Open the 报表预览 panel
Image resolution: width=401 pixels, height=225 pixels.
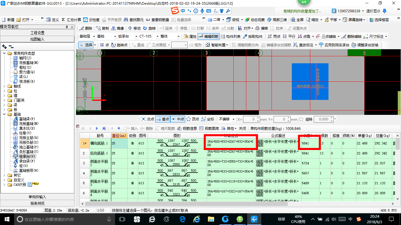(x=37, y=203)
